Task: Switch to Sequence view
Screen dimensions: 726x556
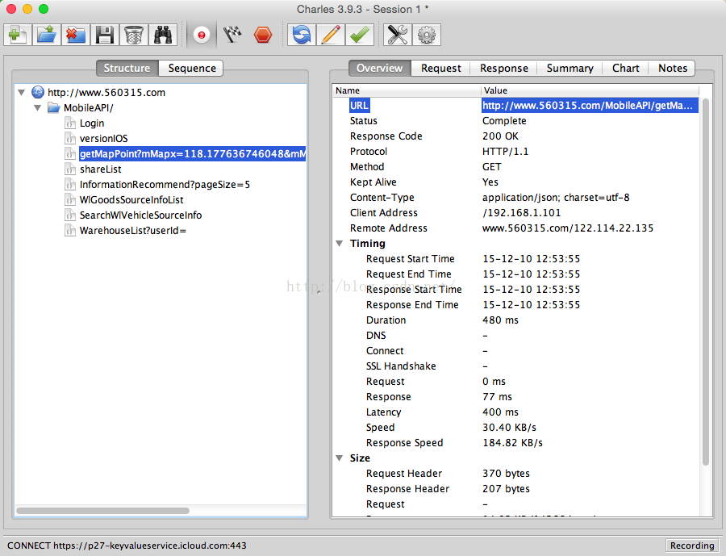Action: (x=191, y=68)
